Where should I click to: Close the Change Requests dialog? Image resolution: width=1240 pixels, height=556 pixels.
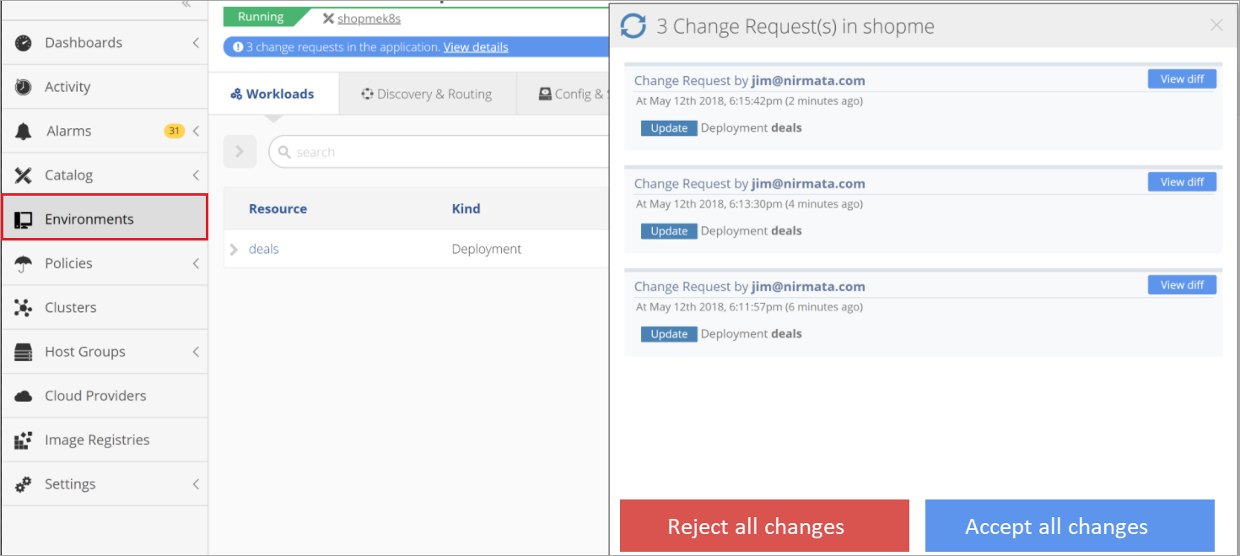[1216, 25]
